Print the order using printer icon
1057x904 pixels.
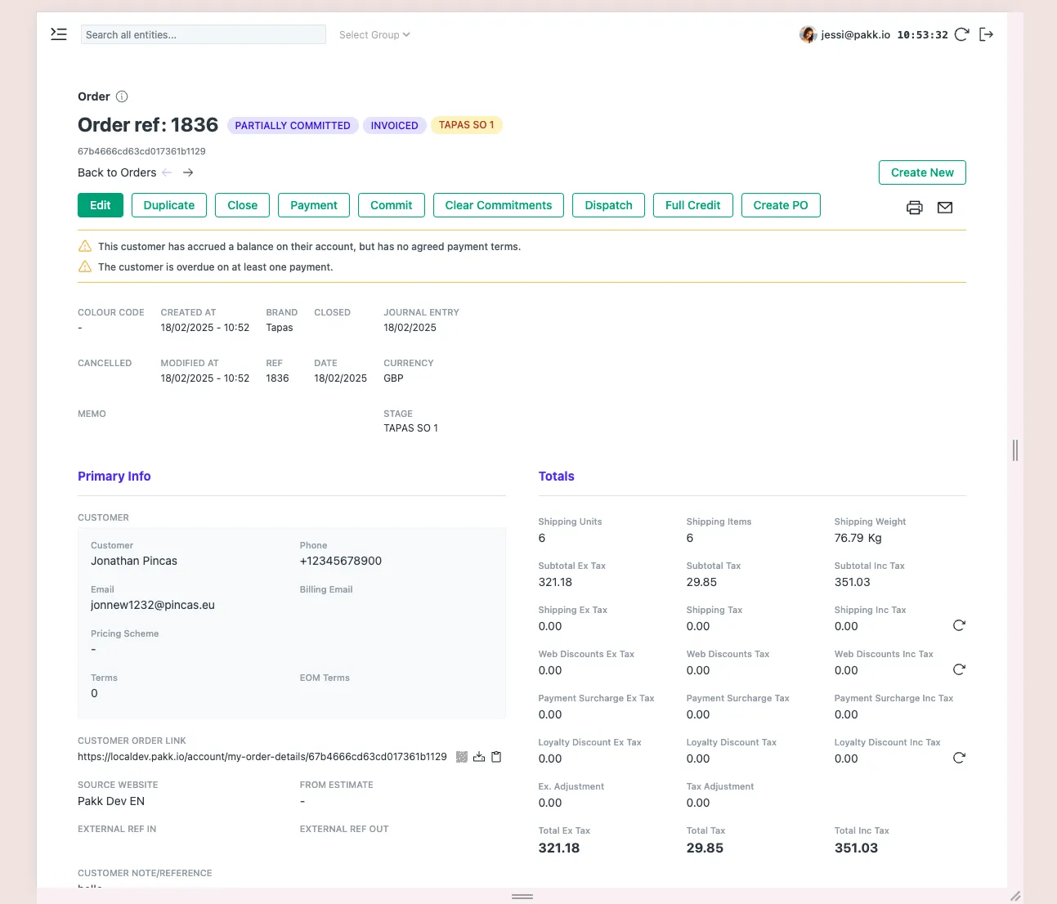(x=915, y=208)
